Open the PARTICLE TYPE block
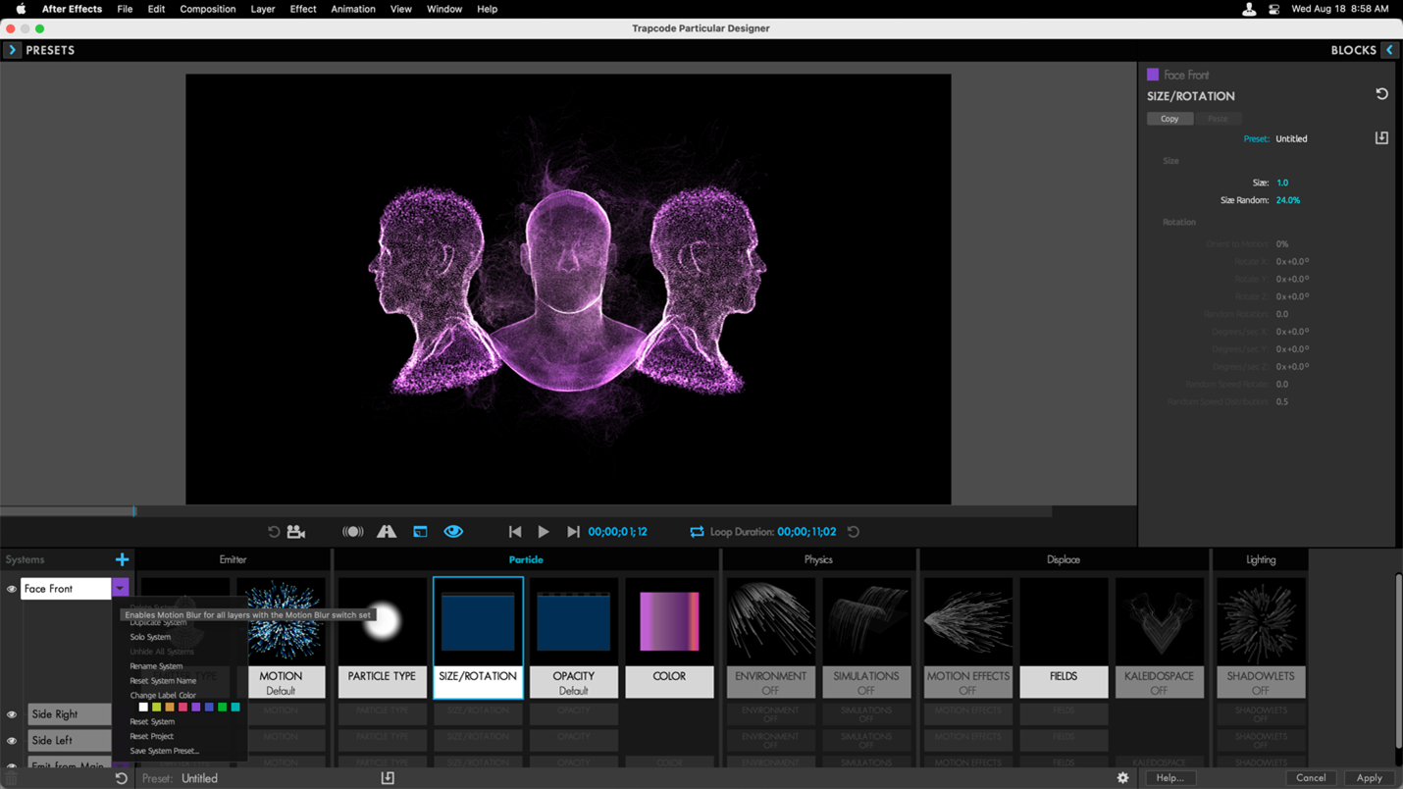The image size is (1403, 789). point(383,638)
